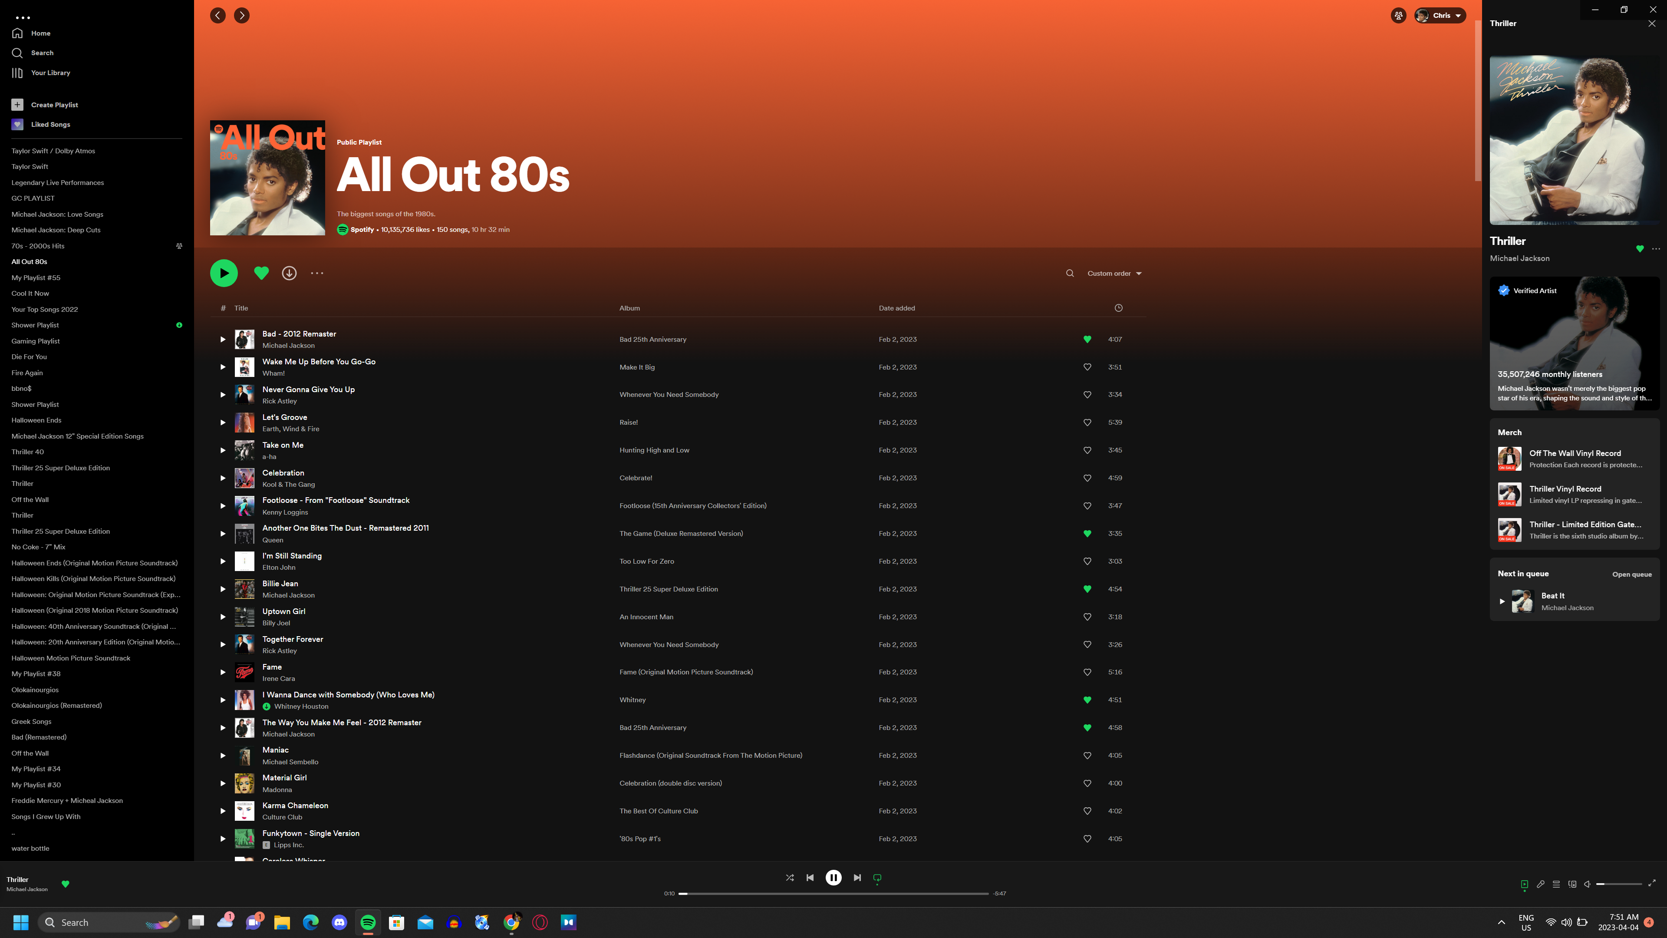Open friend activity icon near profile

pos(1398,16)
